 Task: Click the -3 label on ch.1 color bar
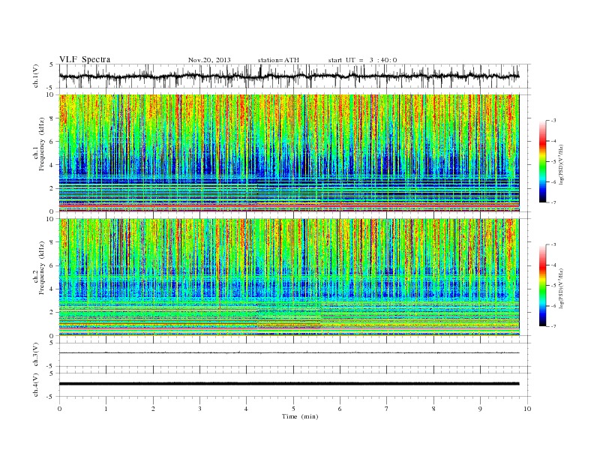[553, 121]
